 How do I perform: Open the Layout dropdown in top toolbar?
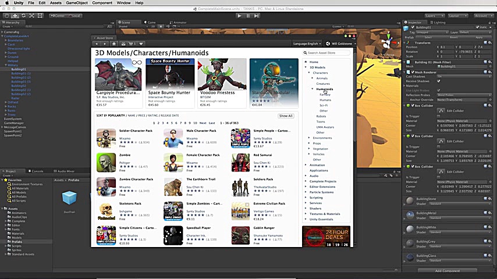[x=458, y=16]
